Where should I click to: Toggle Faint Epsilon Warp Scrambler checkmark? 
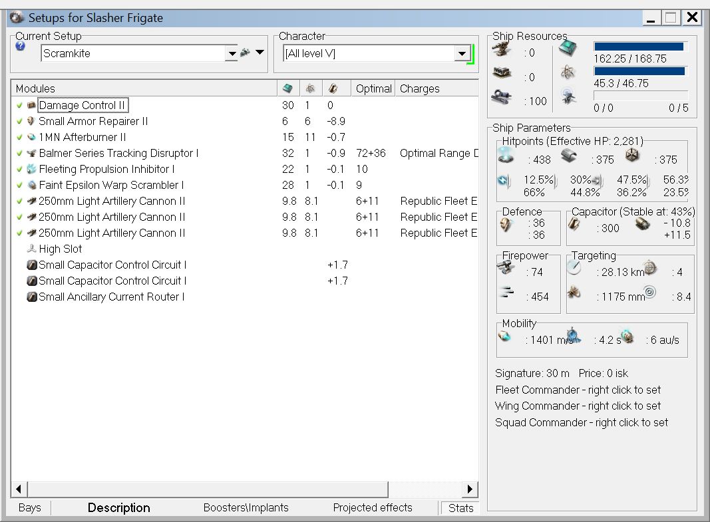tap(19, 185)
